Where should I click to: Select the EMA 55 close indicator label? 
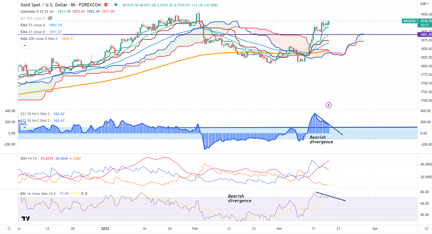33,25
